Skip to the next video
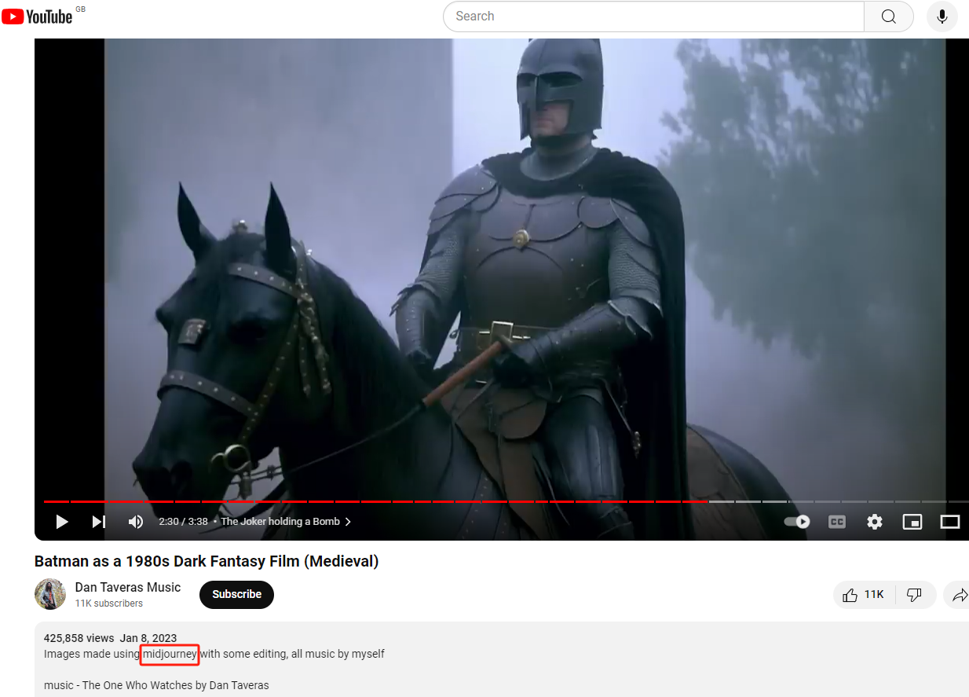 click(x=99, y=522)
